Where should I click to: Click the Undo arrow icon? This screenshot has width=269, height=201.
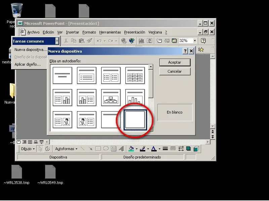tap(99, 41)
